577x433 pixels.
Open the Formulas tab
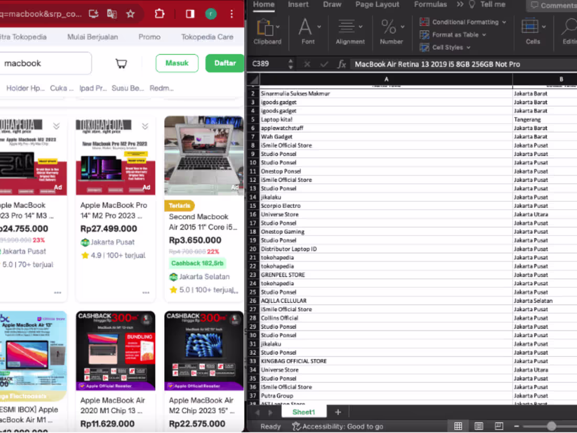coord(430,5)
